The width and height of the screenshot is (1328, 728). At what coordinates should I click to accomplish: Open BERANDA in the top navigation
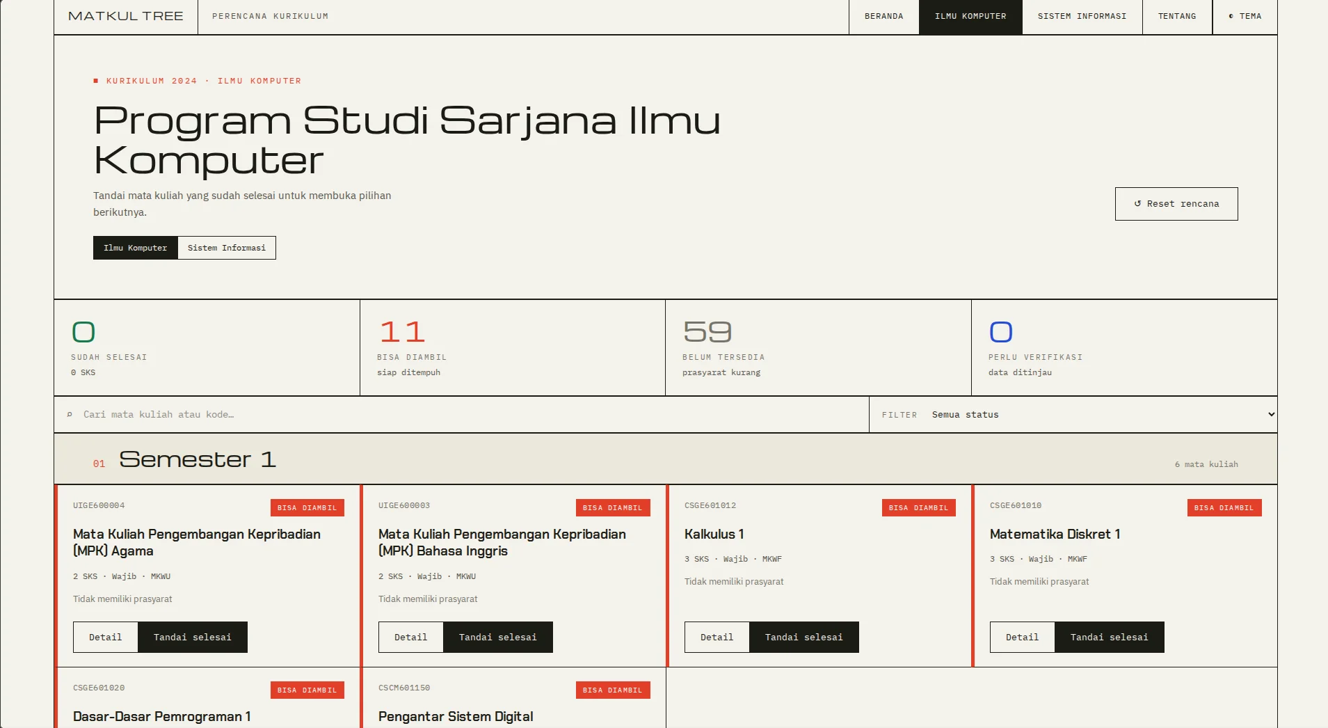coord(883,17)
